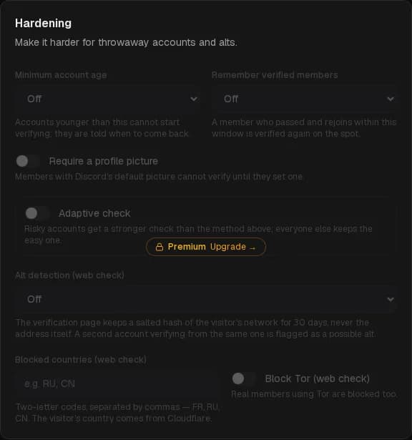Click the Remember verified members chevron arrow

(391, 99)
